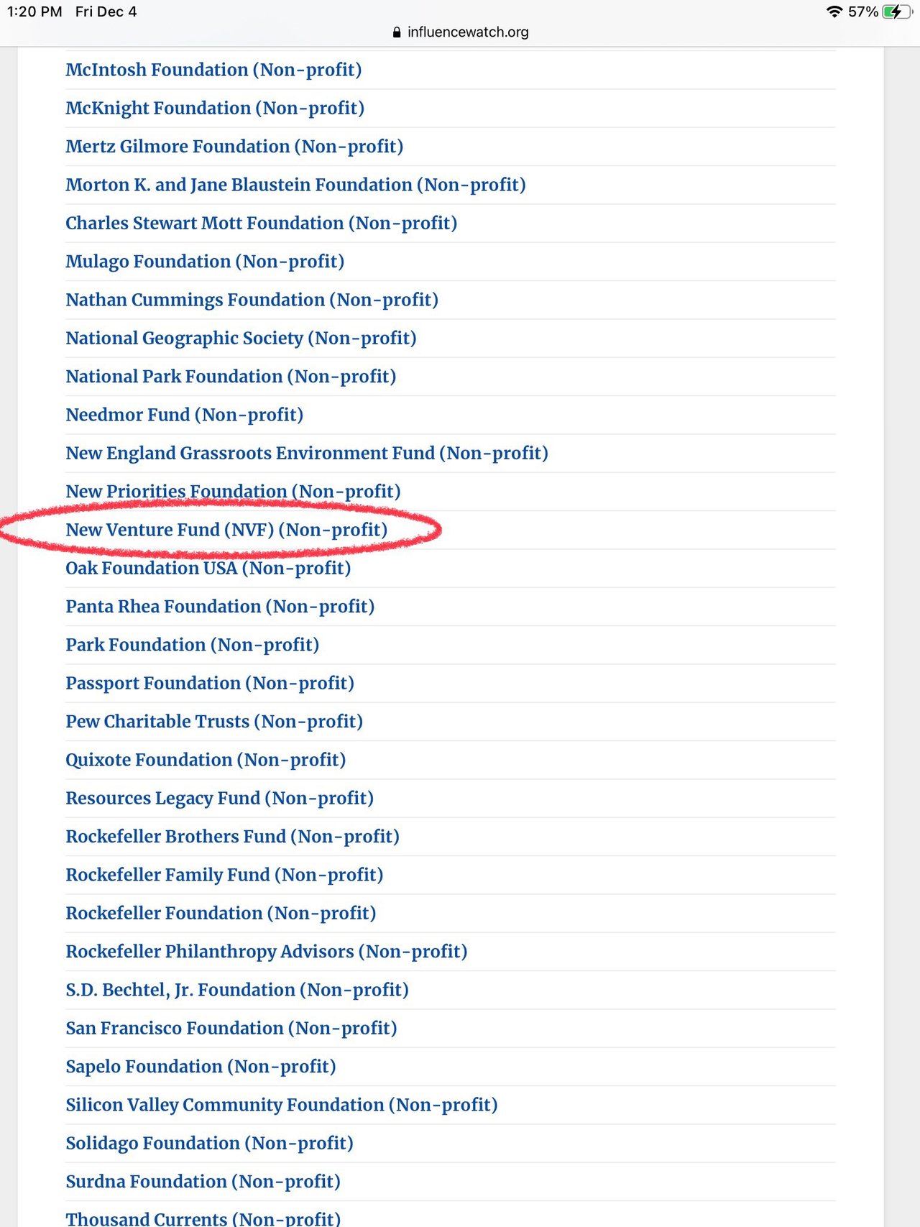Open New England Grassroots Environment Fund link
Image resolution: width=920 pixels, height=1227 pixels.
pos(307,453)
